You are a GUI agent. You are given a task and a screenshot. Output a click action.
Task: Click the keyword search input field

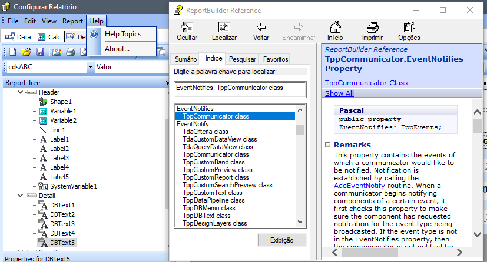(240, 89)
